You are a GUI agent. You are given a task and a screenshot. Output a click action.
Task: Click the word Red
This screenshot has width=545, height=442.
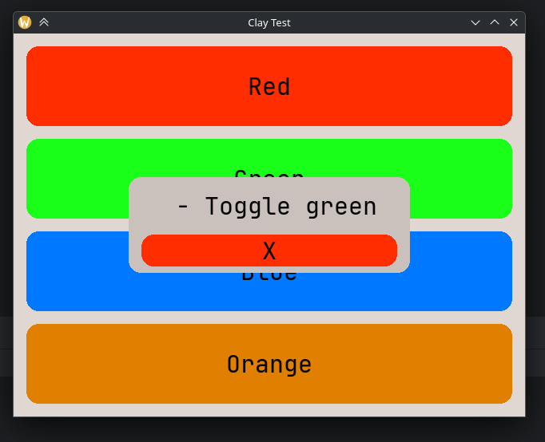point(269,86)
